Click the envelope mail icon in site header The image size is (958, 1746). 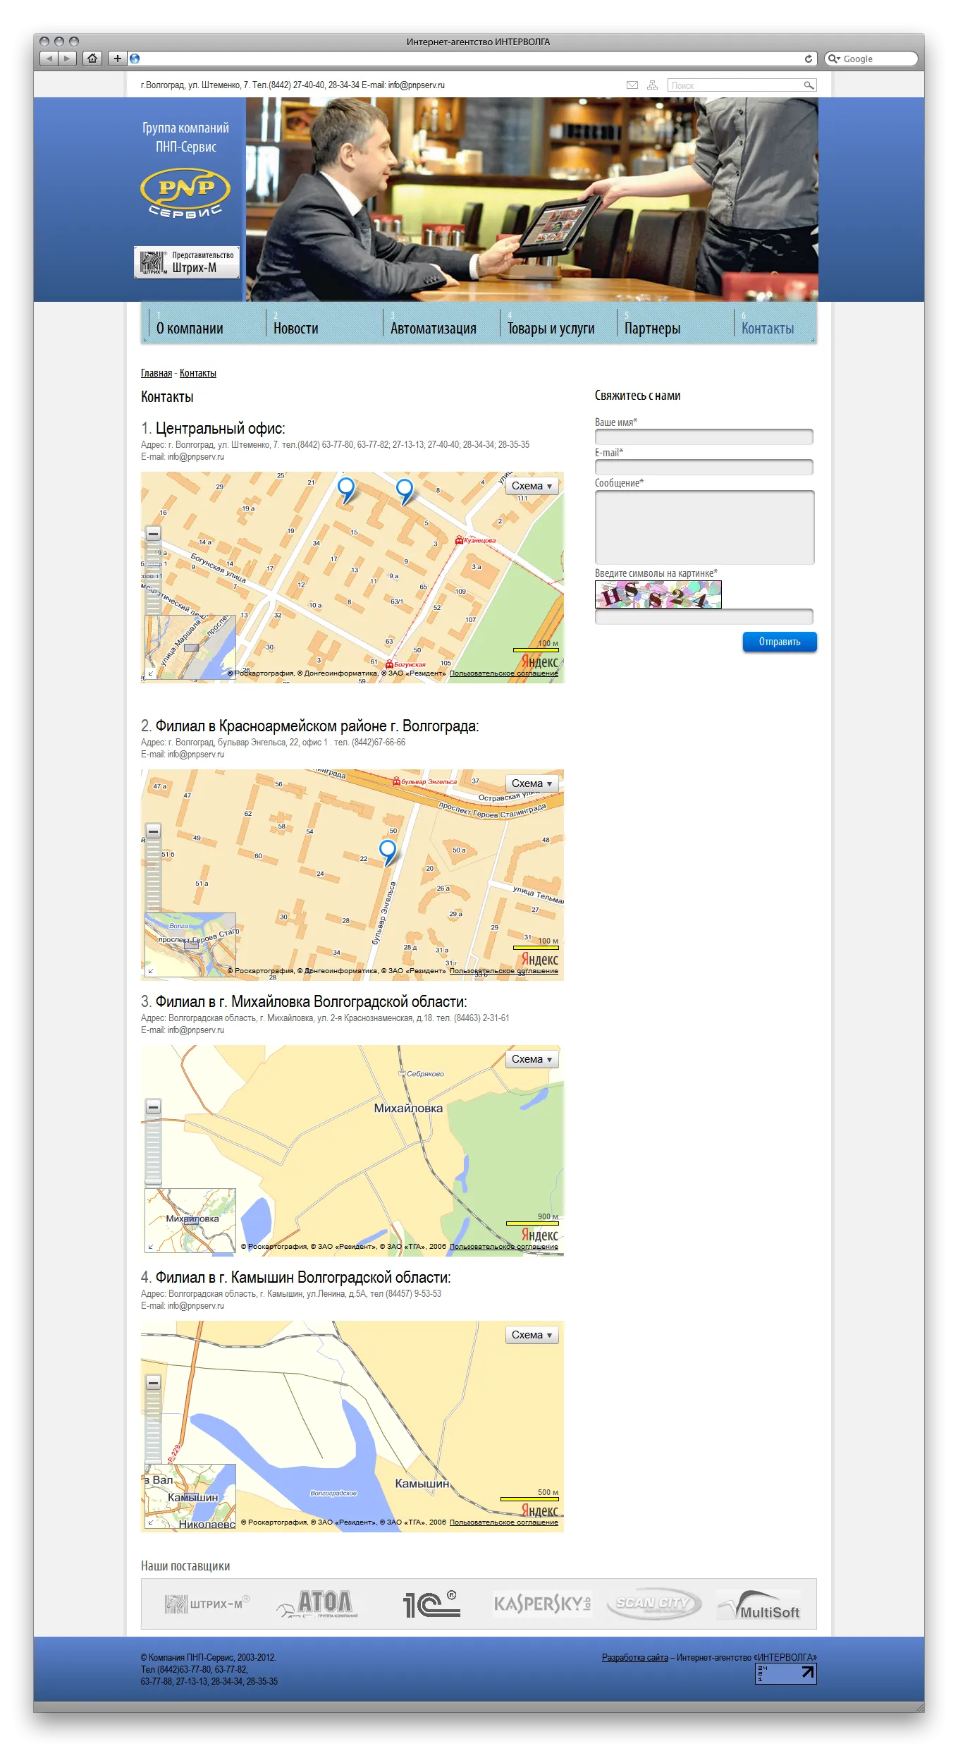[632, 85]
